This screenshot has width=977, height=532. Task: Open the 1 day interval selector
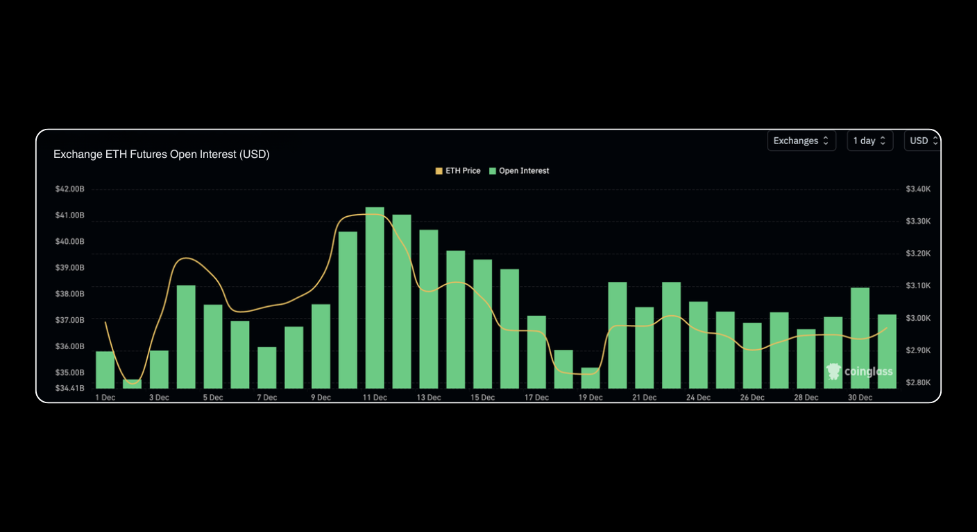pyautogui.click(x=869, y=141)
